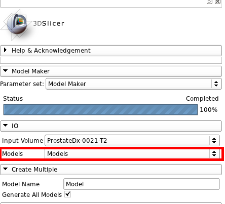Click the 3D Slicer logo image

16,25
